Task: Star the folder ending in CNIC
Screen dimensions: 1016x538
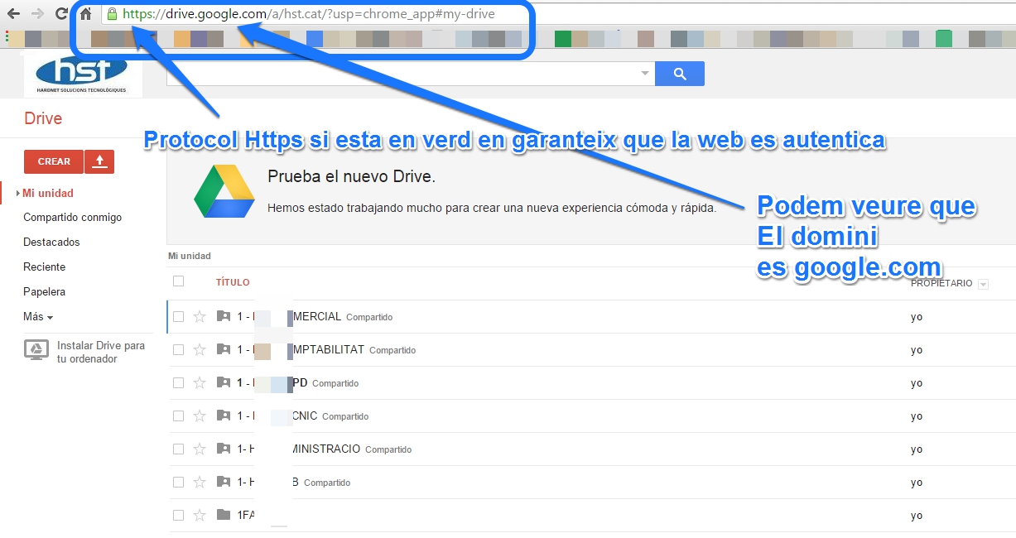Action: 199,416
